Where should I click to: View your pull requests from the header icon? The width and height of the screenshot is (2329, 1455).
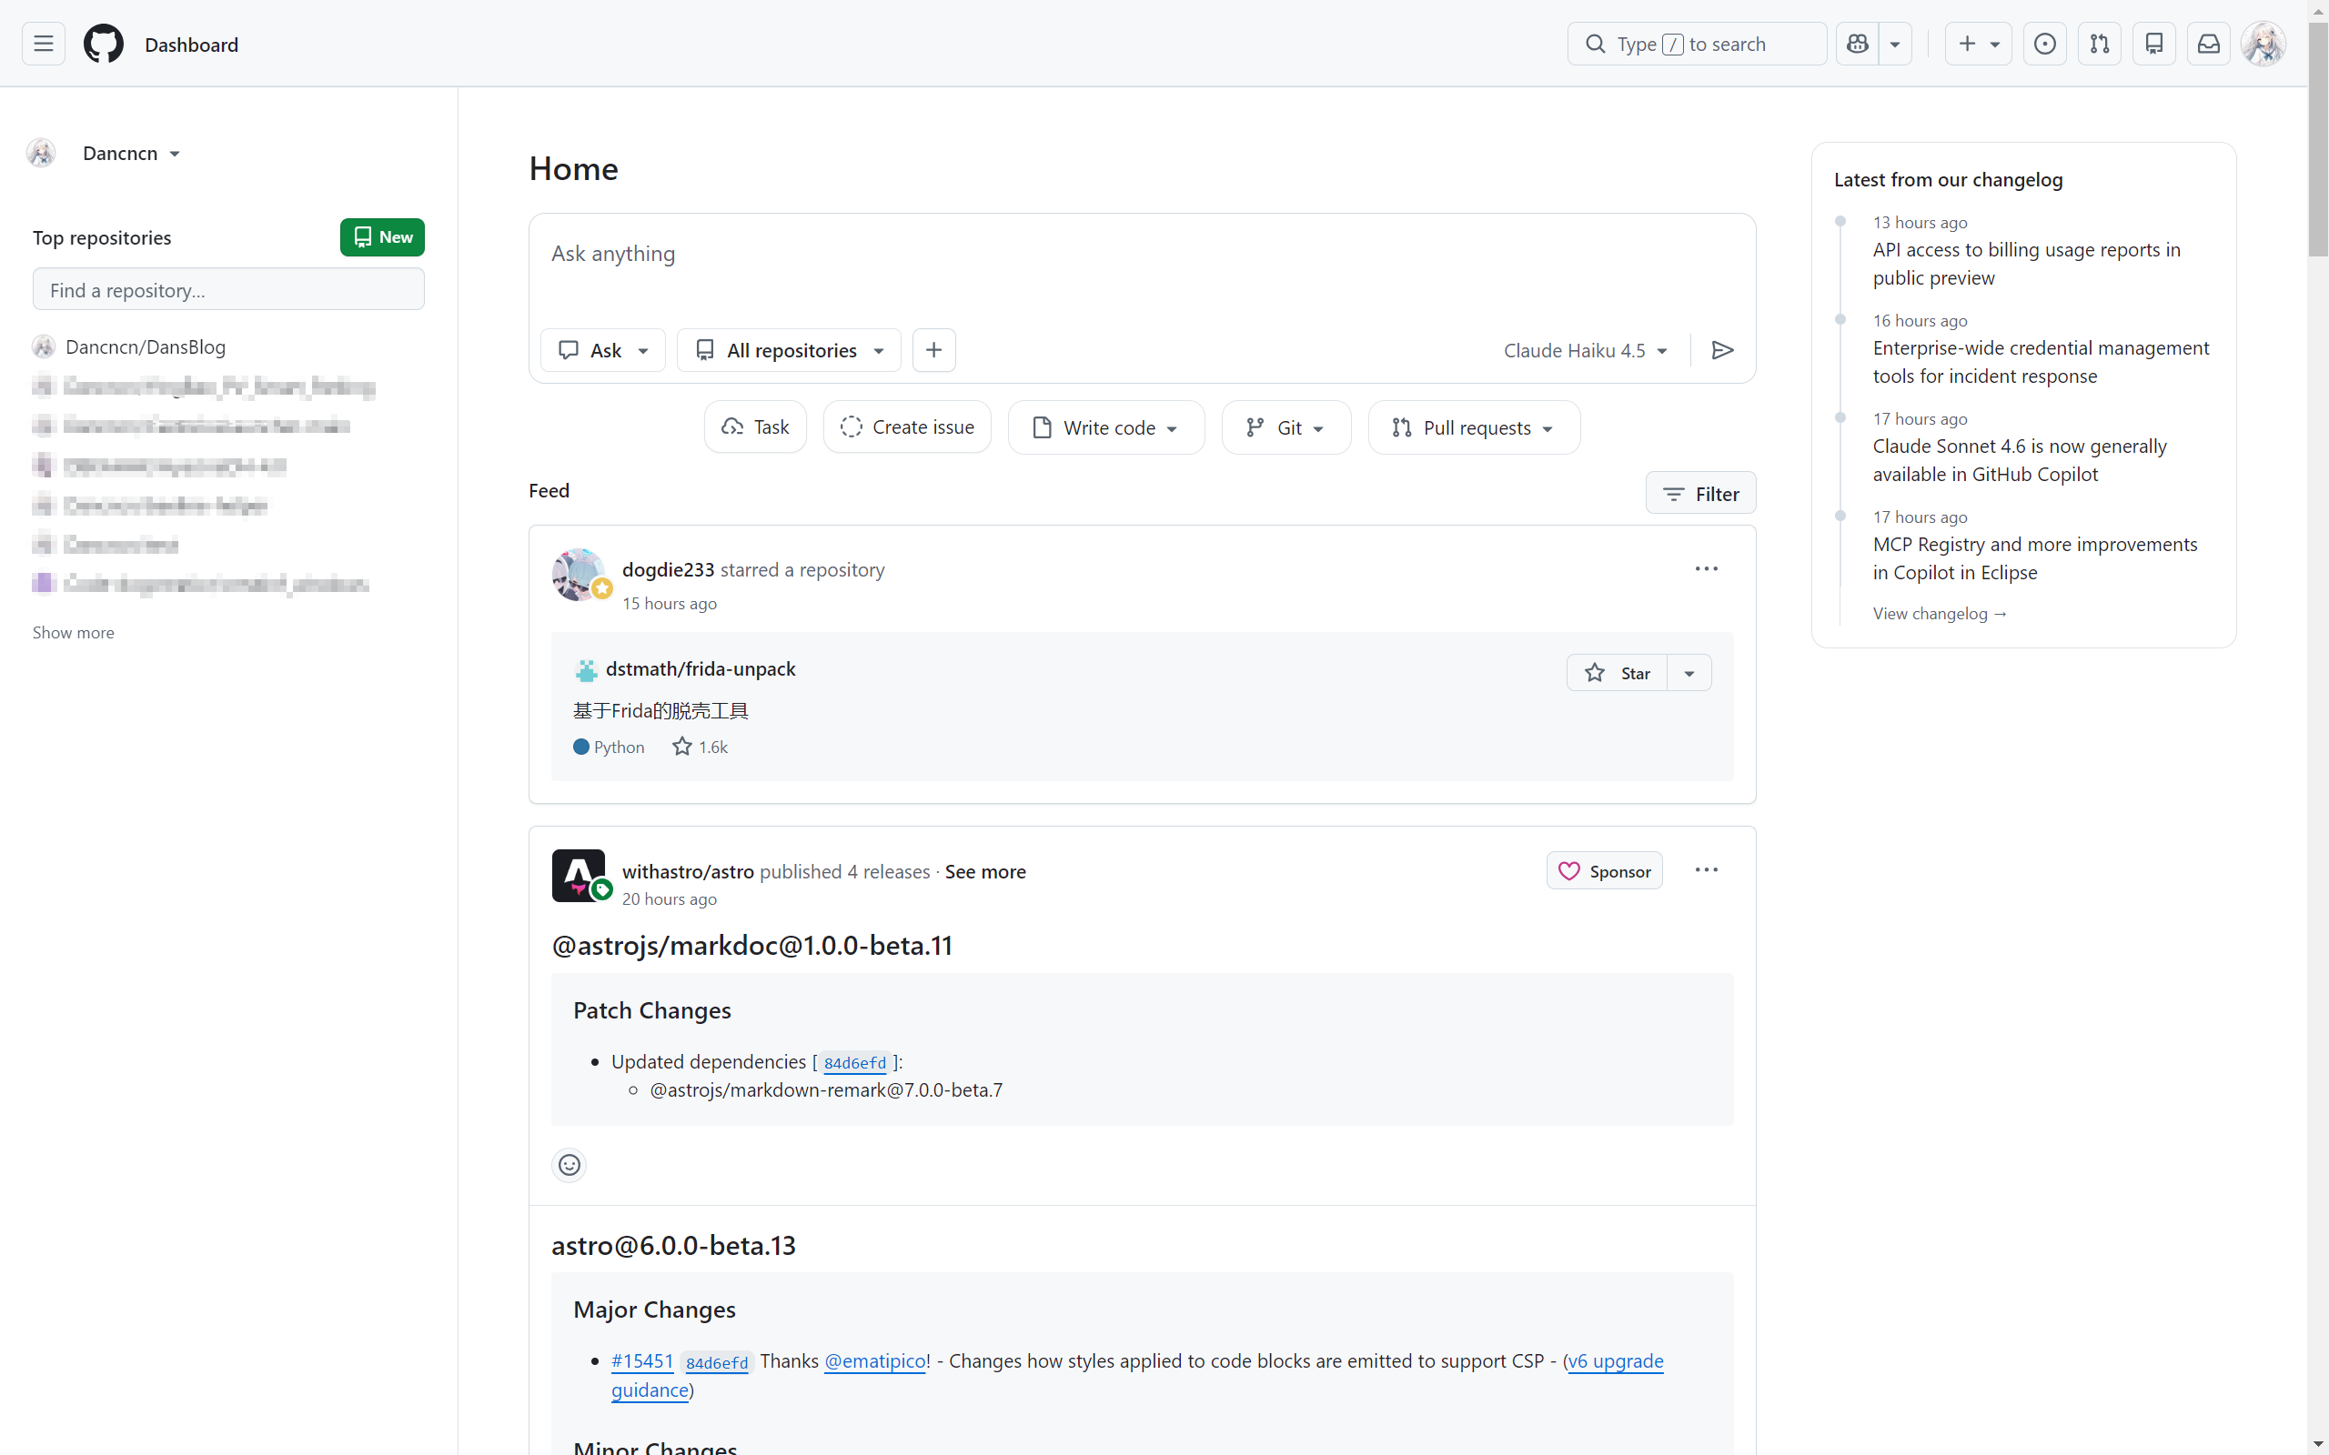point(2100,44)
